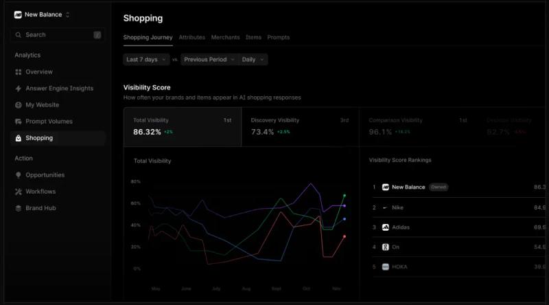Open the Last 7 days dropdown

point(146,60)
